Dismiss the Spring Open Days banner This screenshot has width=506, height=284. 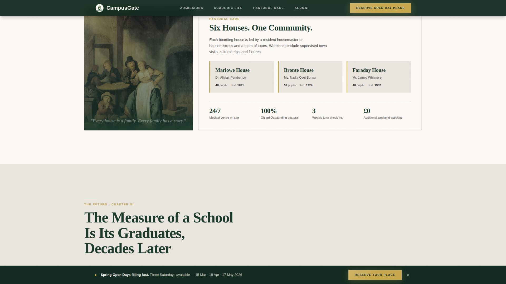click(408, 275)
